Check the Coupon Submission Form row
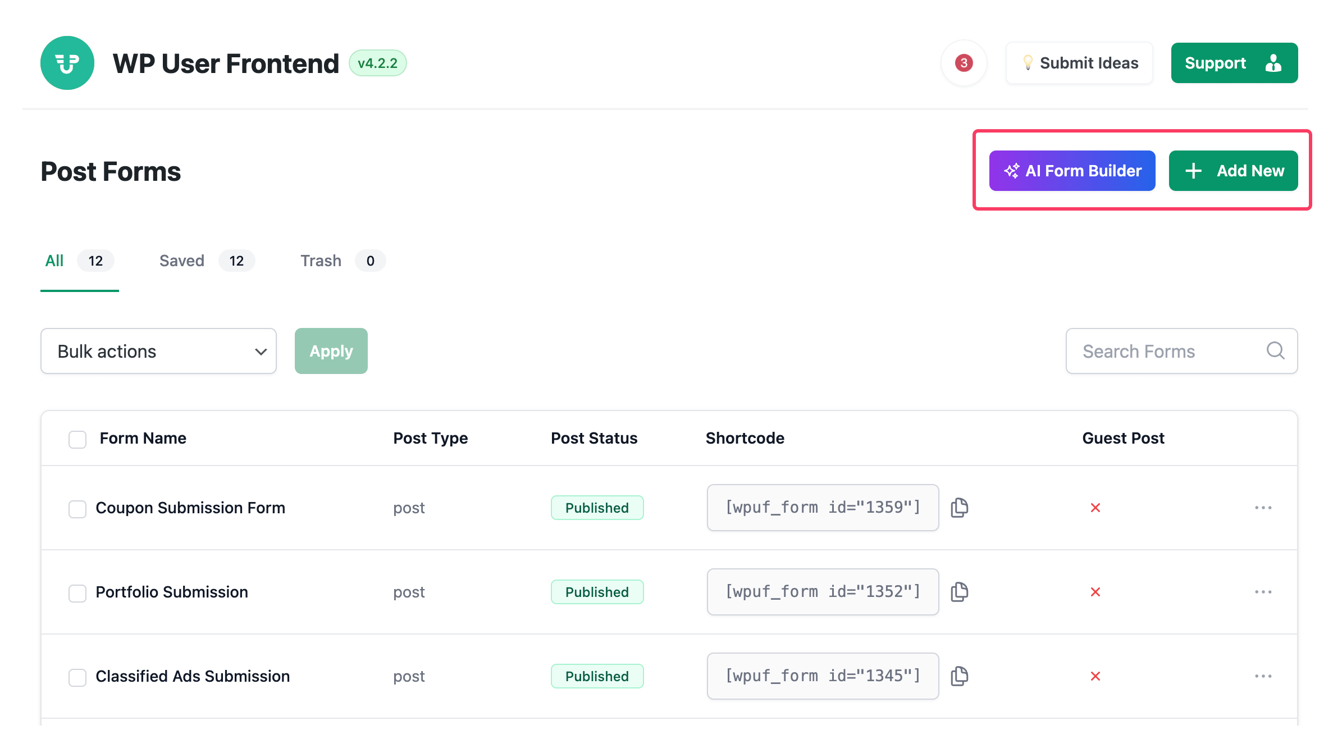1333x748 pixels. [77, 509]
